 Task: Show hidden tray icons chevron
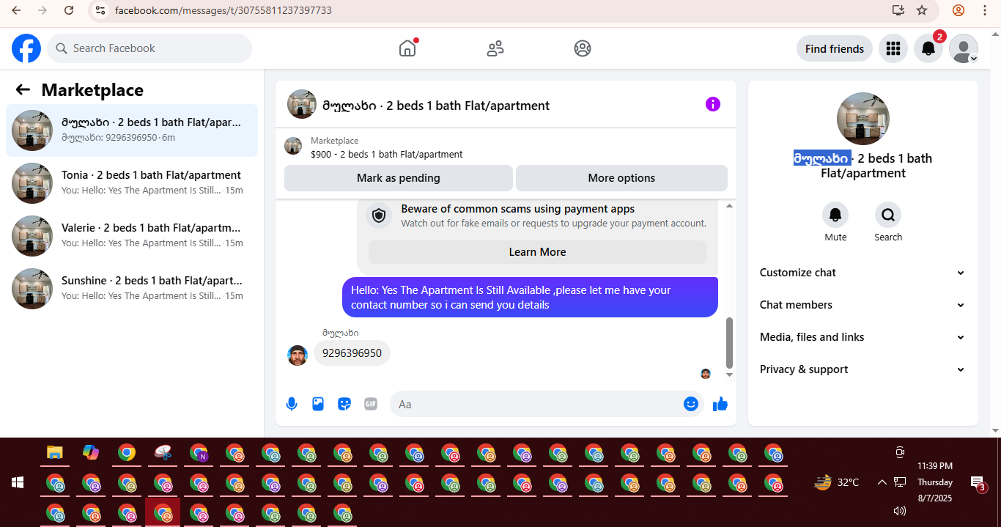pos(882,482)
